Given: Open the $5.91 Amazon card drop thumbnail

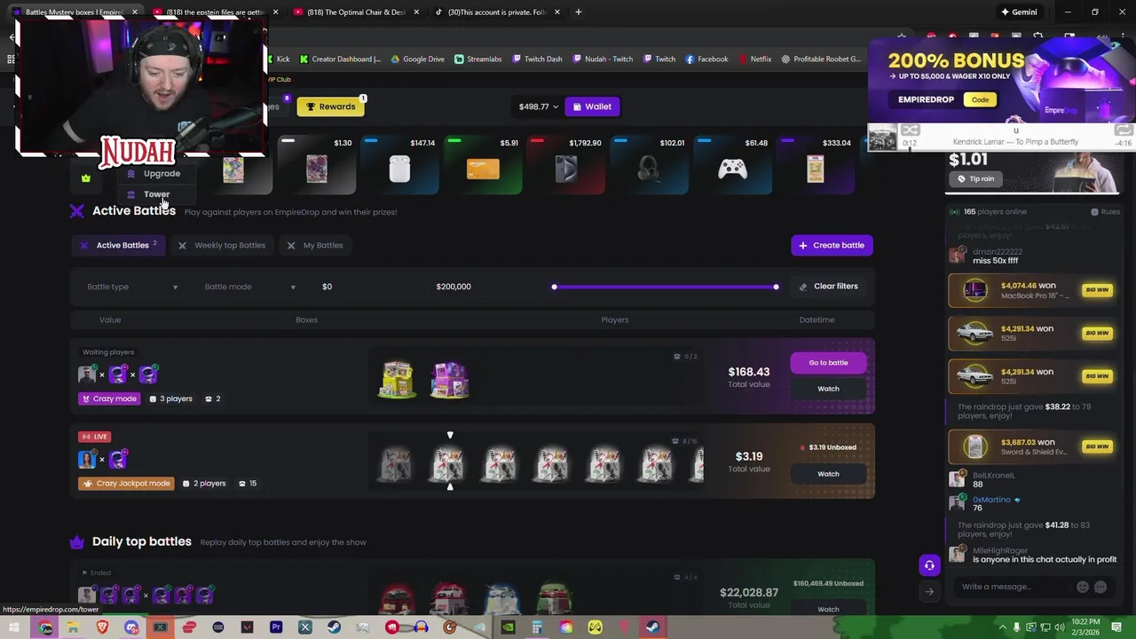Looking at the screenshot, I should click(x=483, y=165).
